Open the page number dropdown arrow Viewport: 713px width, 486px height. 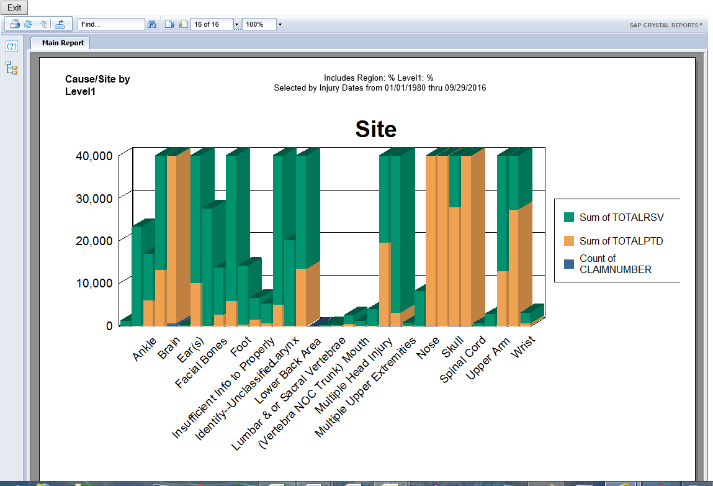[x=236, y=24]
